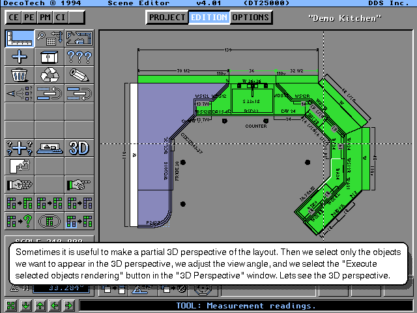Open the 3D perspective tool
The width and height of the screenshot is (417, 313).
[79, 148]
